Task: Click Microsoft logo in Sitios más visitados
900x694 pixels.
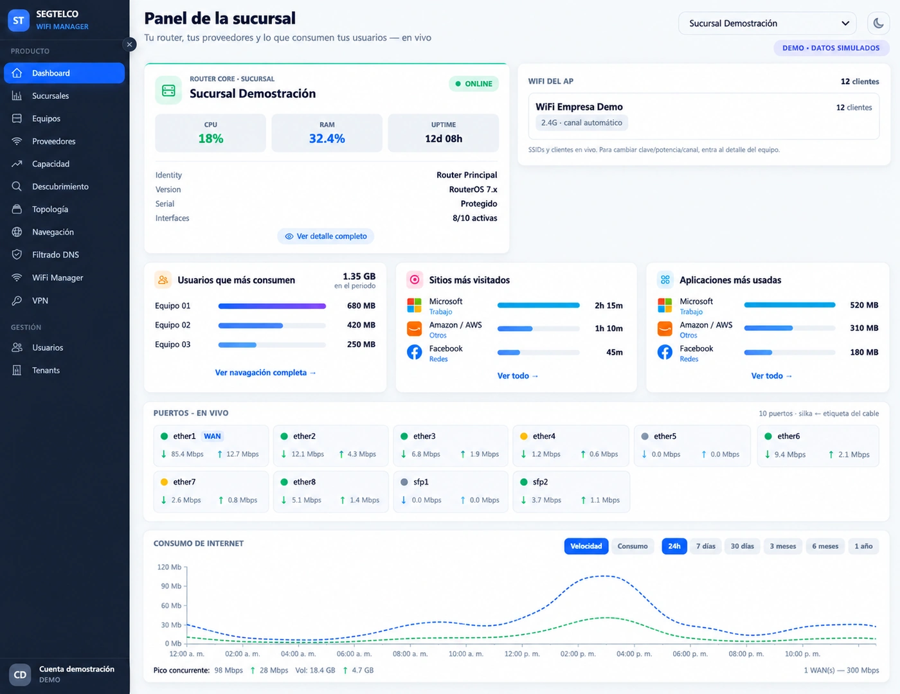Action: pos(415,305)
